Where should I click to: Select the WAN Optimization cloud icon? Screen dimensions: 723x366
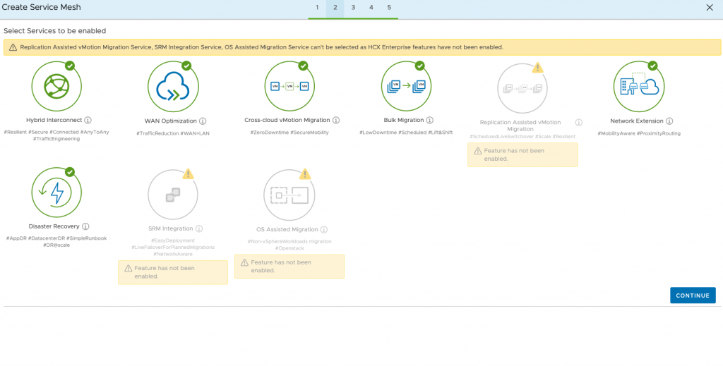pos(173,87)
